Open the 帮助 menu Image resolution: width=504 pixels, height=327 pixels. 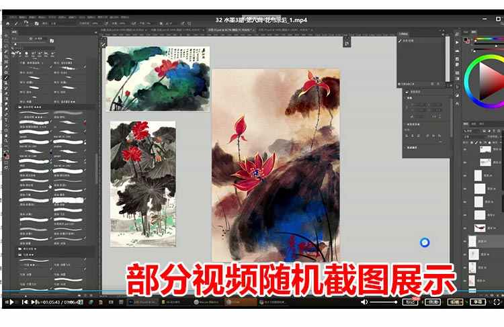(125, 17)
